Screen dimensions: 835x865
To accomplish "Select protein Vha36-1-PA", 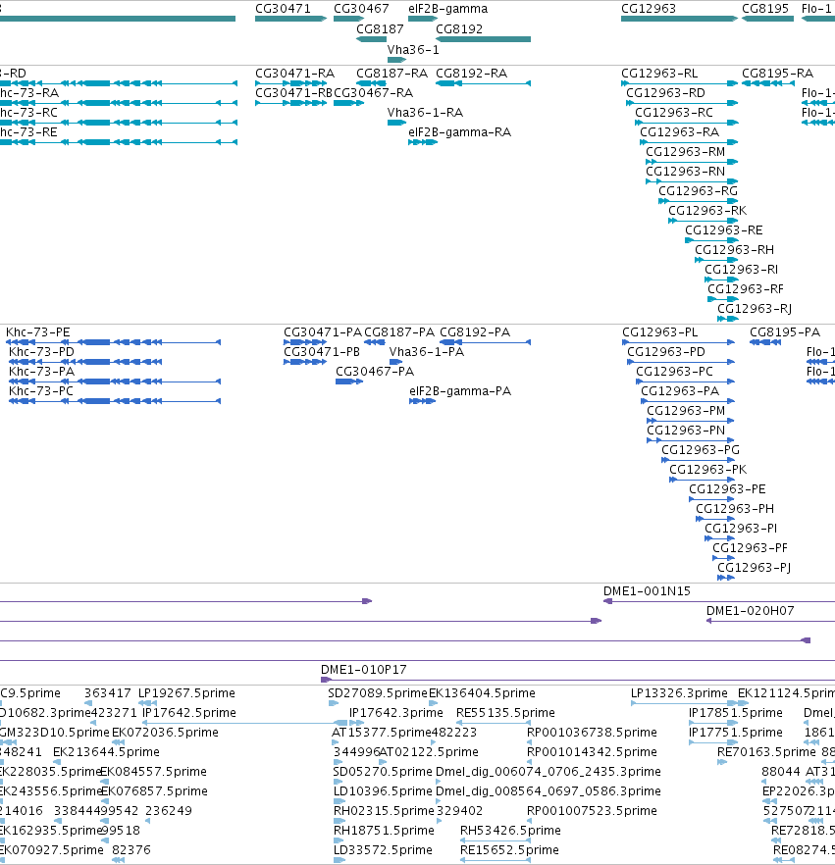I will click(x=395, y=362).
